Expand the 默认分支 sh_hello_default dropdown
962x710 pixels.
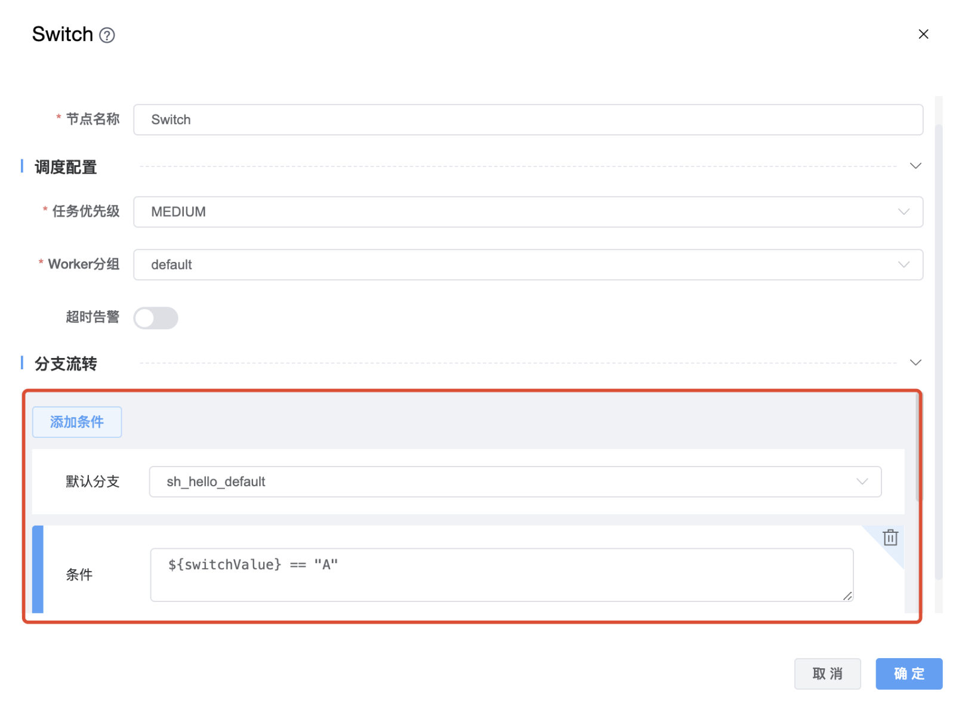514,481
